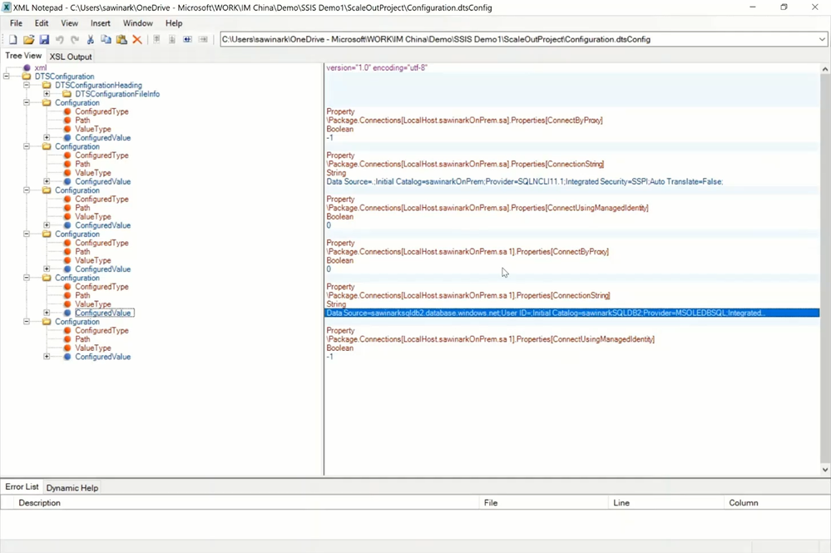Screen dimensions: 831x553
Task: Open the Window menu
Action: (x=138, y=23)
